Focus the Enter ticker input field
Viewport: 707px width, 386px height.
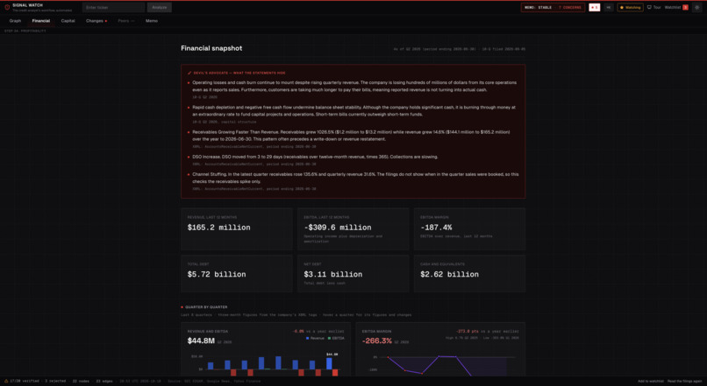(x=113, y=7)
